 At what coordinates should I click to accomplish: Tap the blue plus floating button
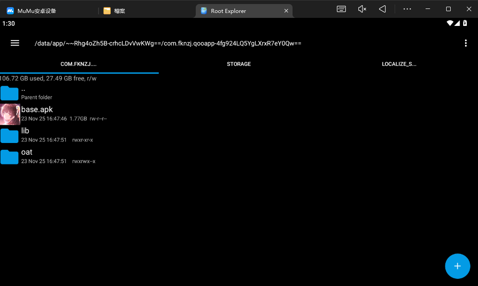pos(457,266)
